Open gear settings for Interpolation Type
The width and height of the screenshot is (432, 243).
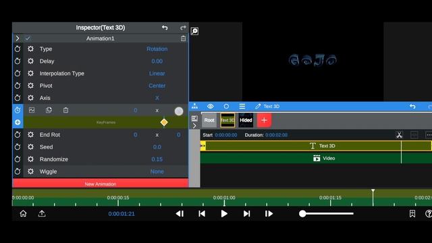click(30, 74)
